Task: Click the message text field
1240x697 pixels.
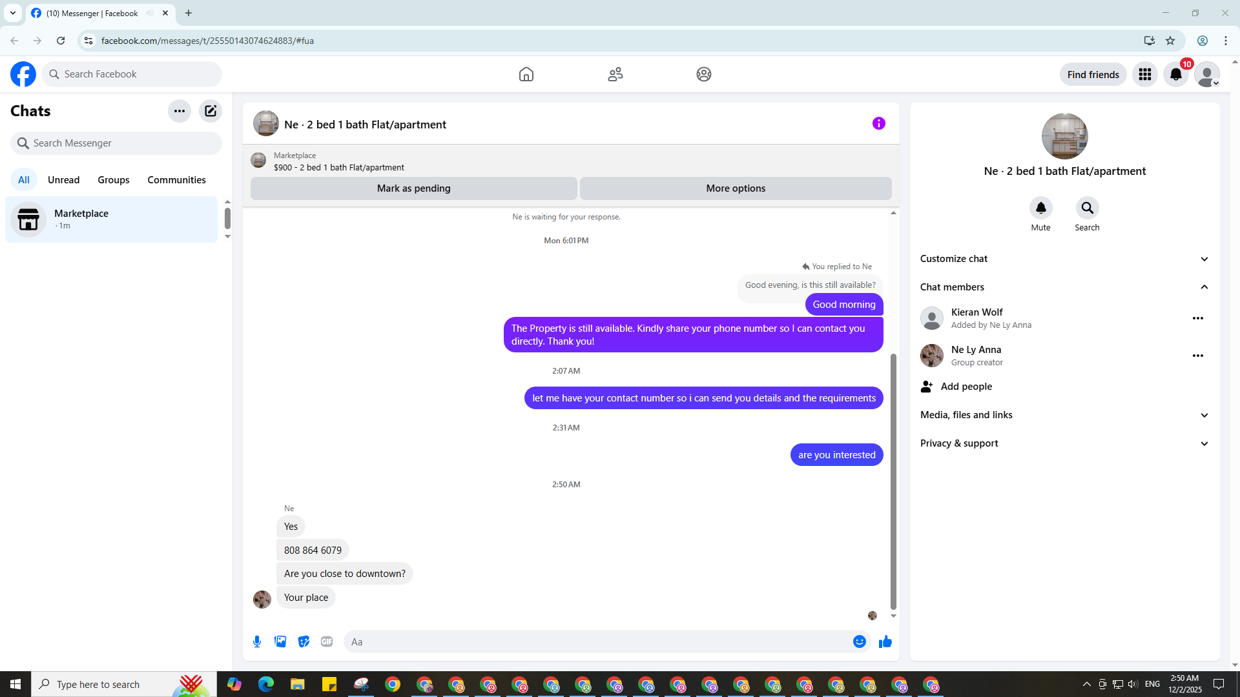Action: [x=597, y=641]
